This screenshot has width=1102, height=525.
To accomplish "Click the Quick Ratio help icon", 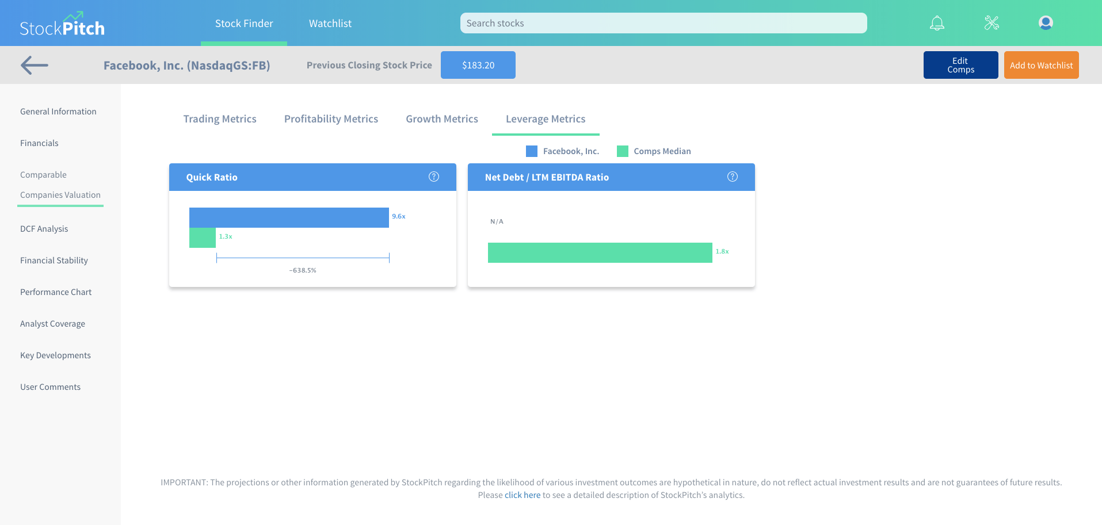I will [434, 177].
